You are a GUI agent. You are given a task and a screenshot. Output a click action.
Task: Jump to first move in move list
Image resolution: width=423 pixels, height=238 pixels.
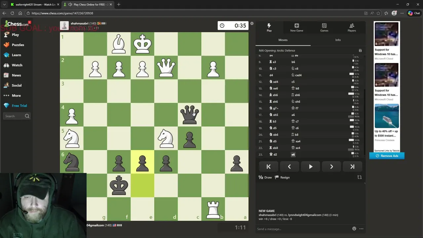pos(268,167)
